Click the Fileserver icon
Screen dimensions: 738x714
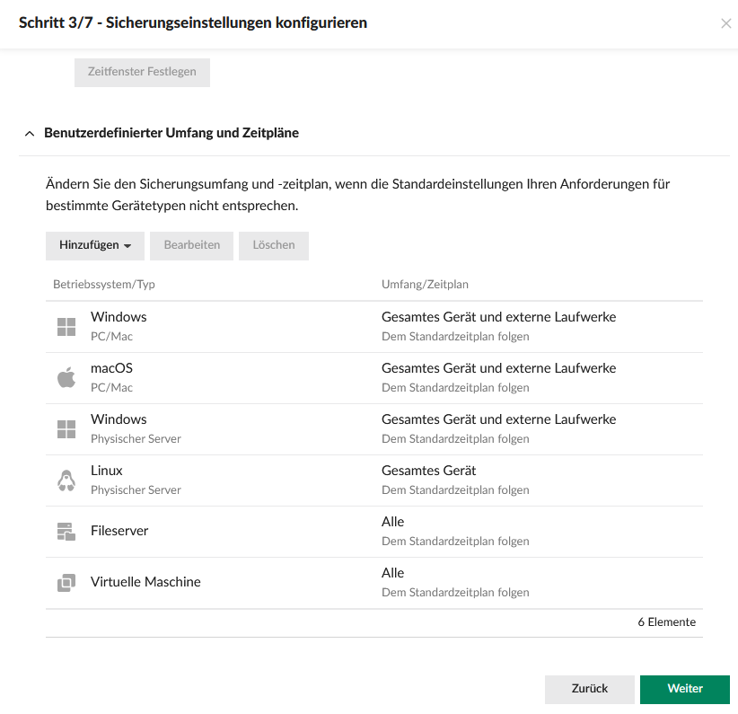66,532
